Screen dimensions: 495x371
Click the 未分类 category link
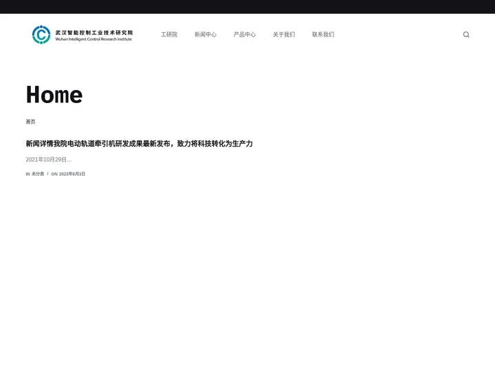pyautogui.click(x=38, y=174)
